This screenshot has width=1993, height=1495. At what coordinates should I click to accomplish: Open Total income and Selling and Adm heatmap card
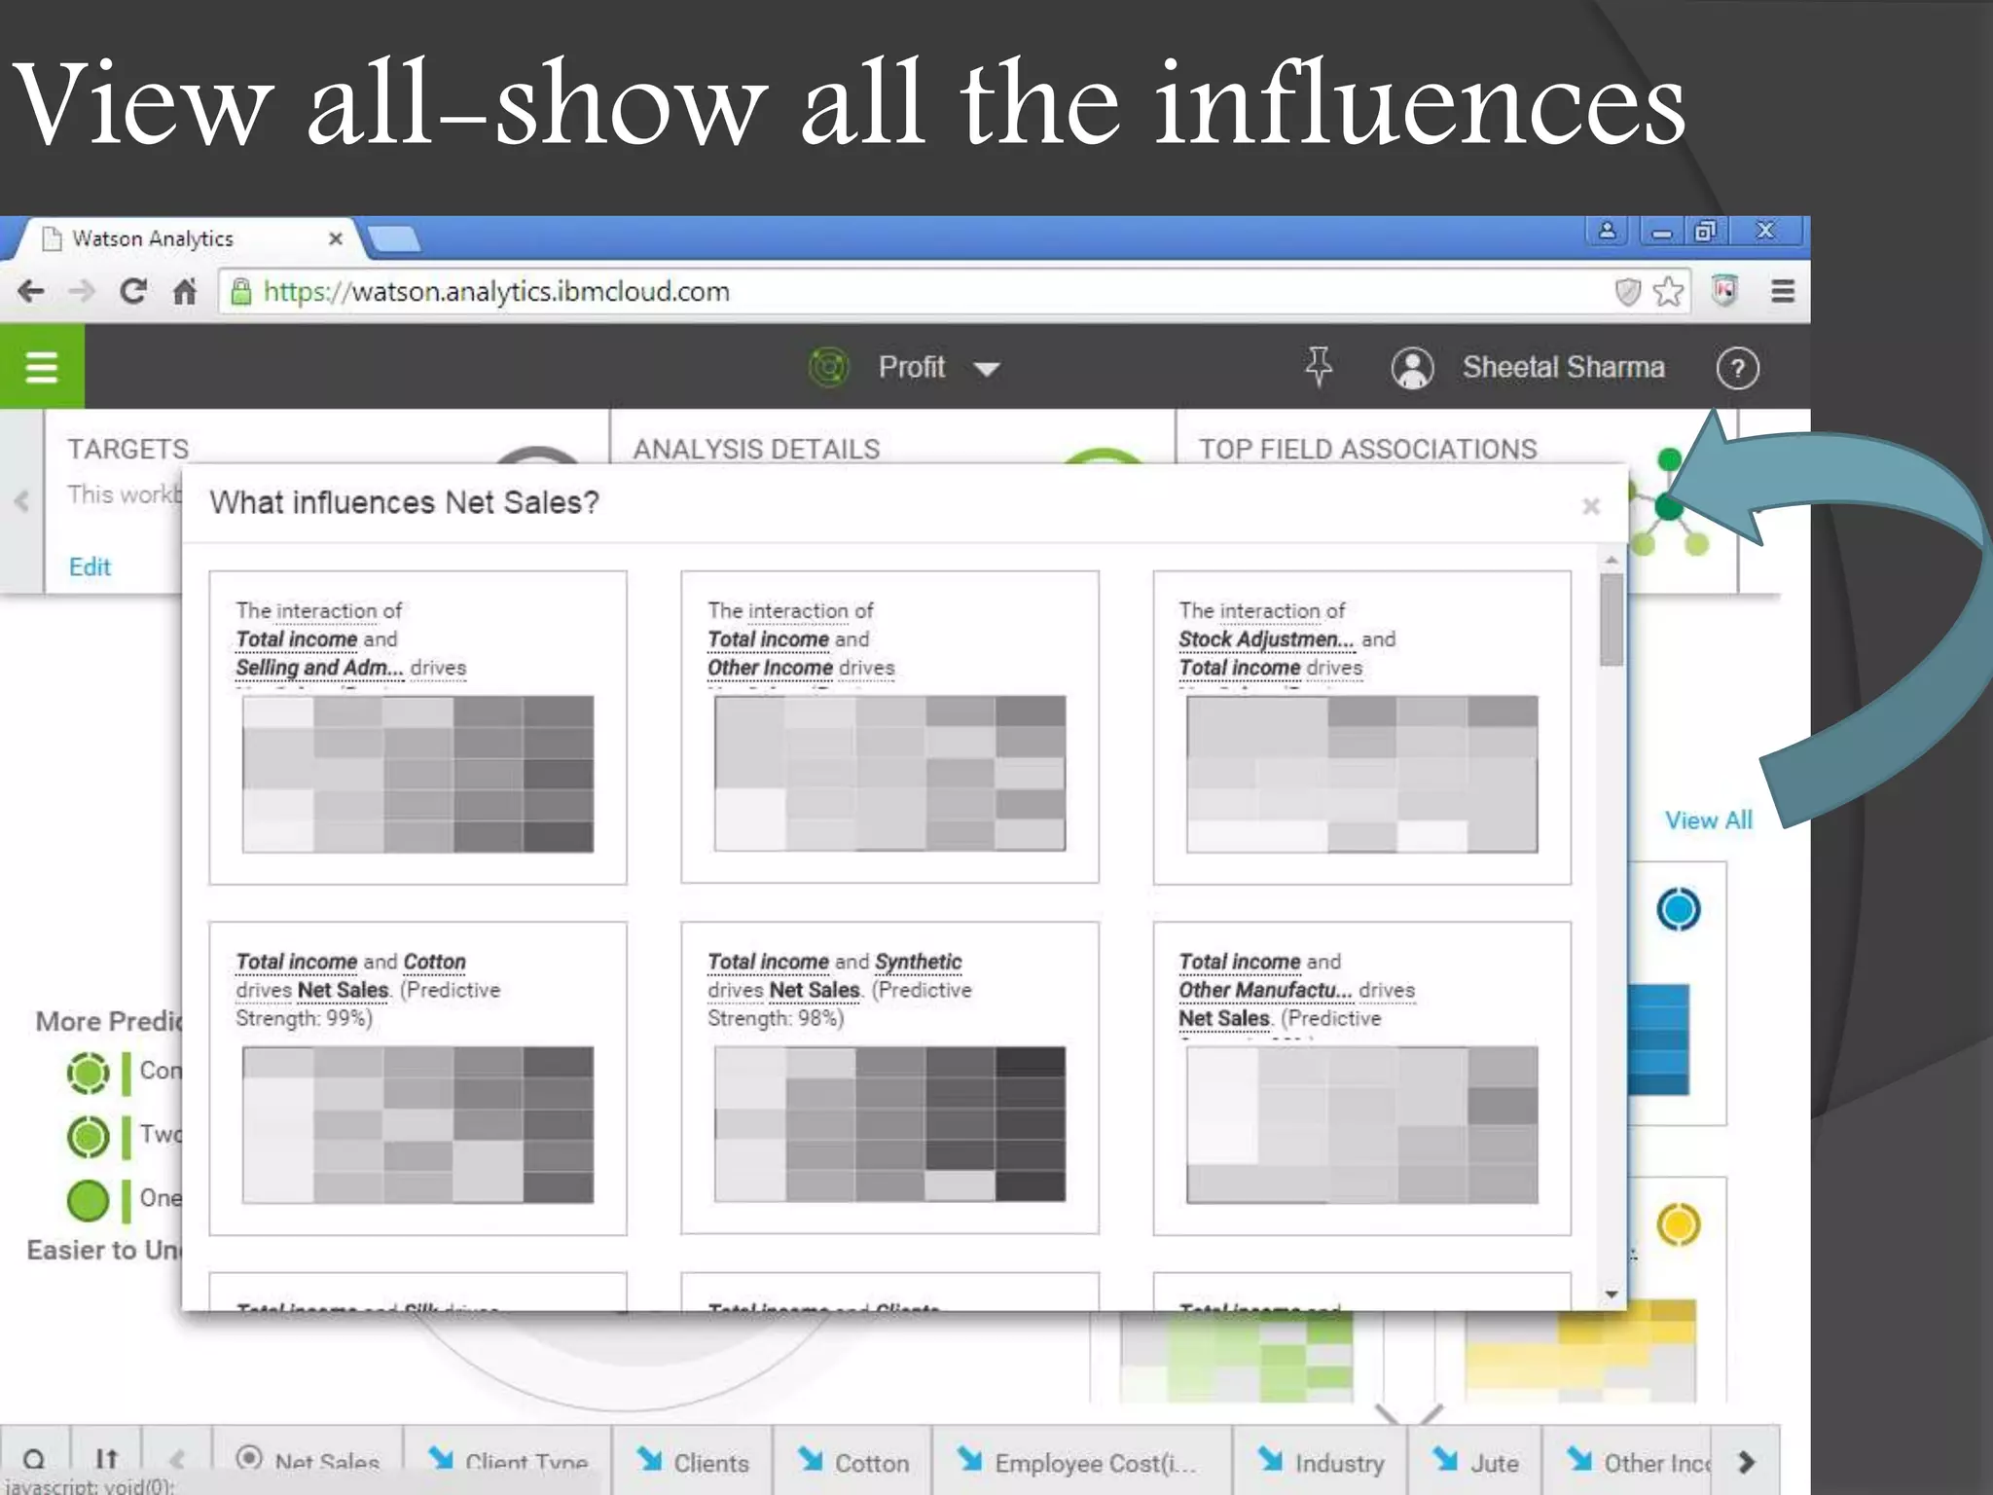pyautogui.click(x=417, y=728)
